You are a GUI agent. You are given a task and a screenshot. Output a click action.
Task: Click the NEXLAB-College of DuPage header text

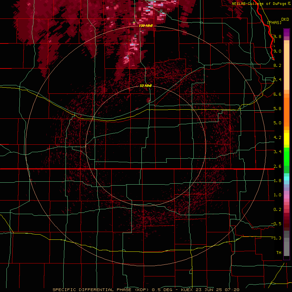259,4
